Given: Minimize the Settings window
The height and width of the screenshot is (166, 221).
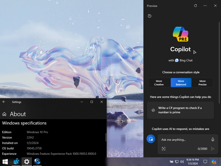Looking at the screenshot, I should [x=82, y=102].
